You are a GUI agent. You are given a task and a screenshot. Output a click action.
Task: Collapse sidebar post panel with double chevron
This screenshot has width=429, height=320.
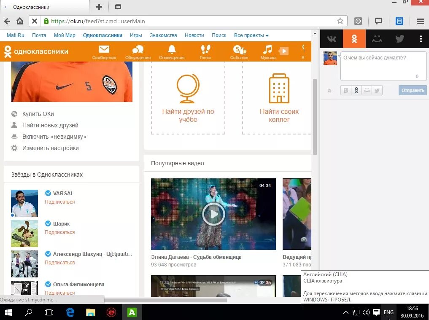click(x=329, y=91)
